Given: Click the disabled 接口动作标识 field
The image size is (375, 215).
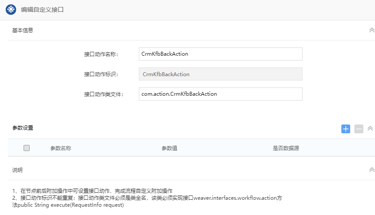Looking at the screenshot, I should (220, 74).
